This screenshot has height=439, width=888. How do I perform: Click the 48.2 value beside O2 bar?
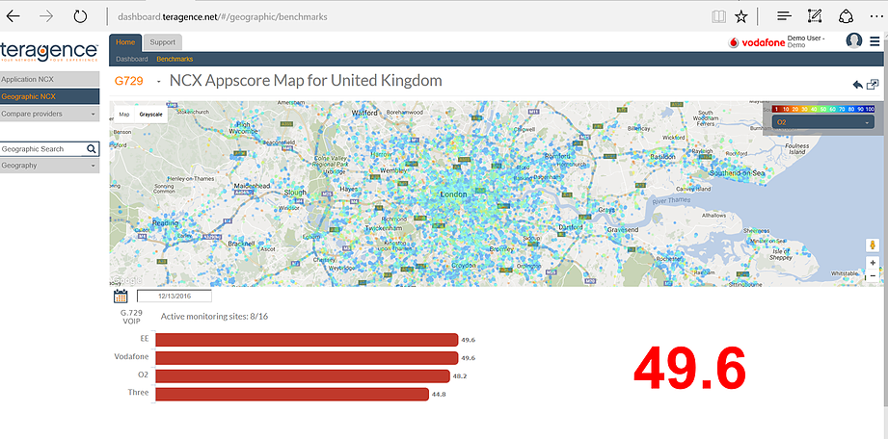[x=459, y=375]
